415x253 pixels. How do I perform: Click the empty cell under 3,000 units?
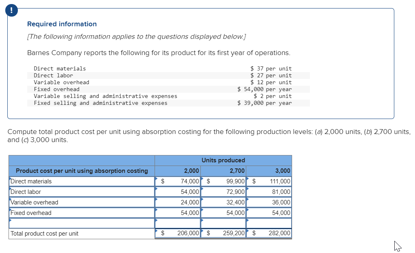click(x=269, y=223)
